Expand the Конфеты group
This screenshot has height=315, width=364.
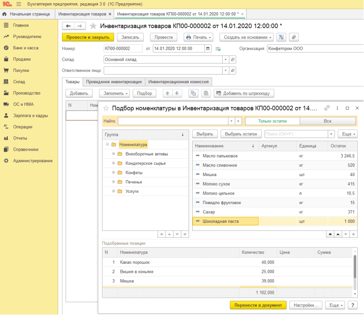point(113,172)
